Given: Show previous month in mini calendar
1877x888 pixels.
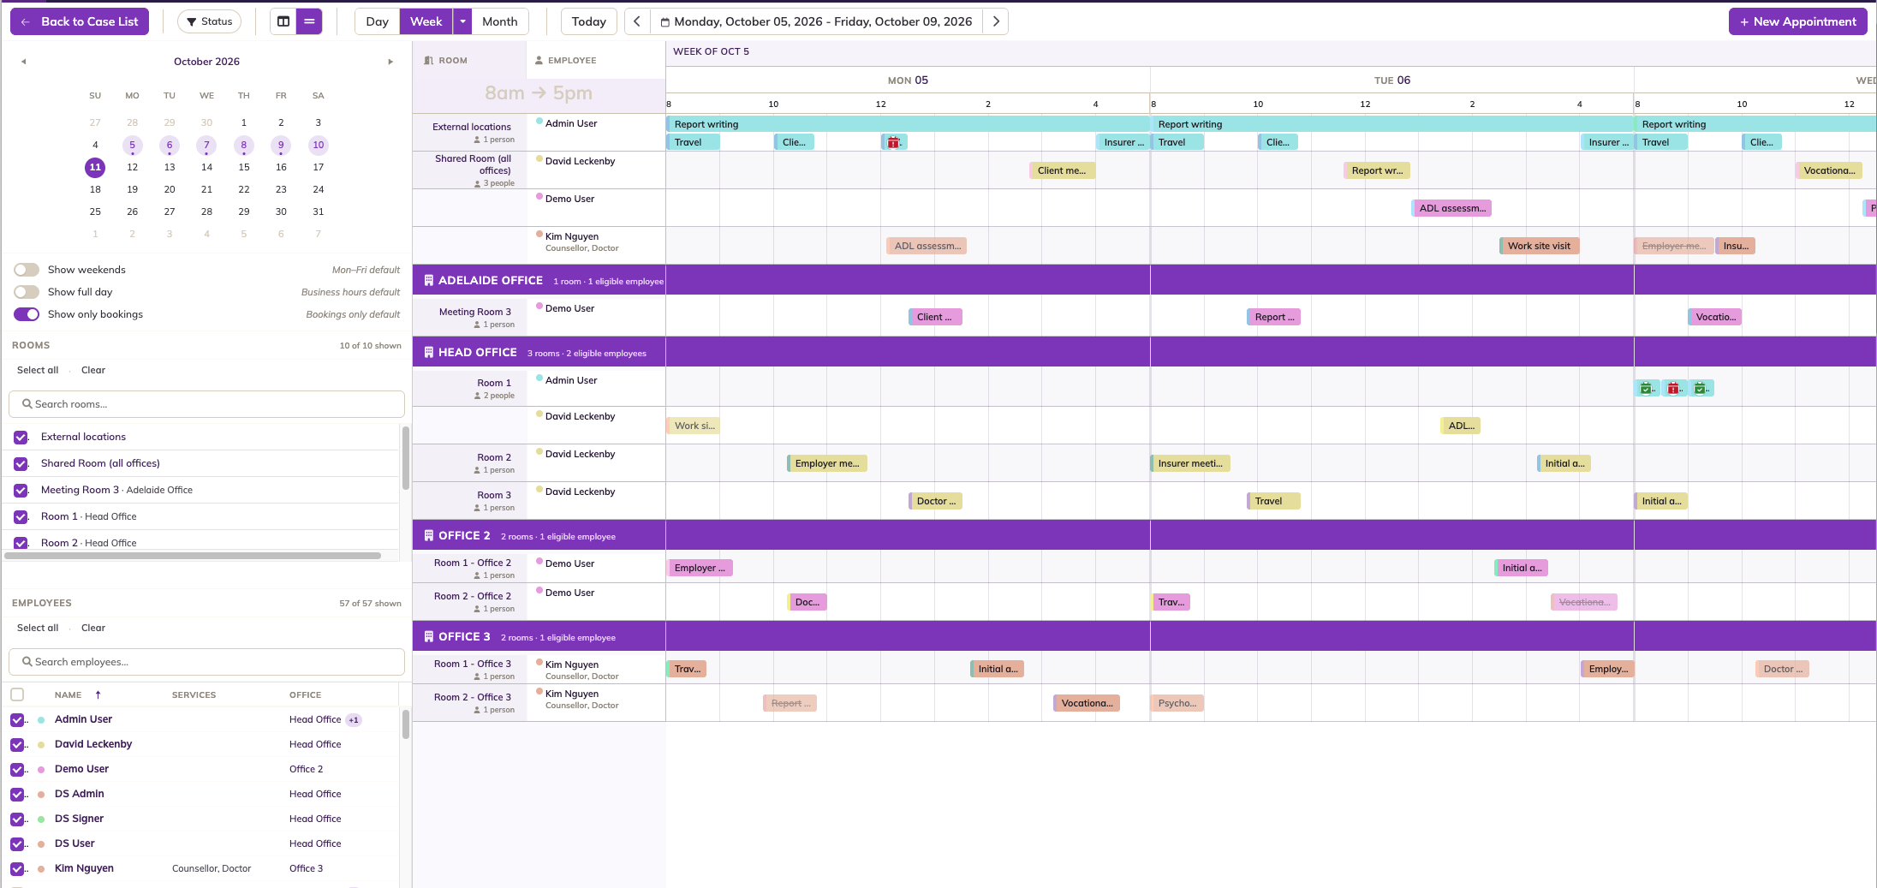Looking at the screenshot, I should 24,62.
